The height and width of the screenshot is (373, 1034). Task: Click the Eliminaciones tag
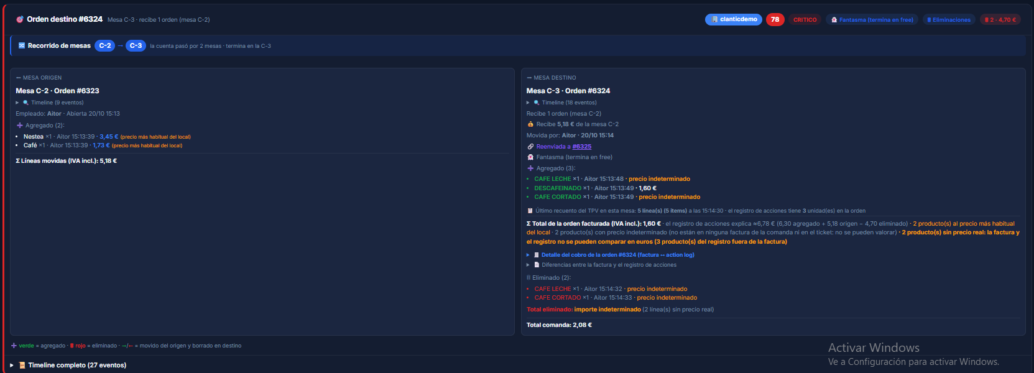point(949,20)
